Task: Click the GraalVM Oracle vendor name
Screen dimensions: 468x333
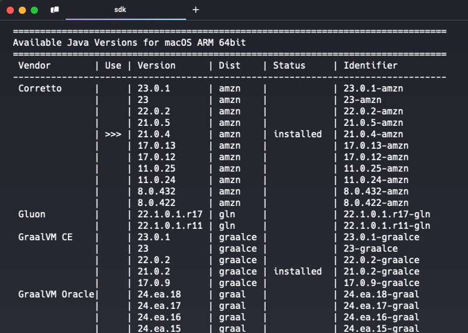Action: tap(56, 294)
